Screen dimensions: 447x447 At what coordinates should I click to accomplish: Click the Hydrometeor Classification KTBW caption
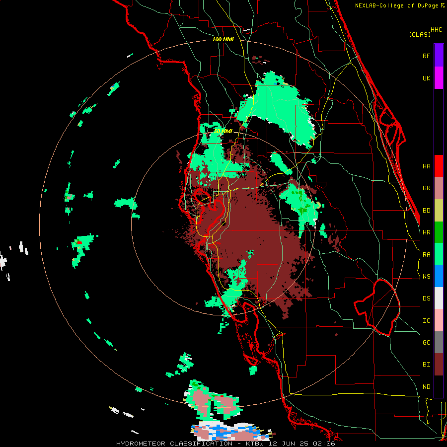(225, 444)
